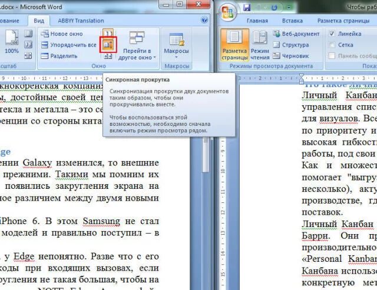Click Redo icon in right window toolbar
The width and height of the screenshot is (377, 290).
click(x=274, y=8)
